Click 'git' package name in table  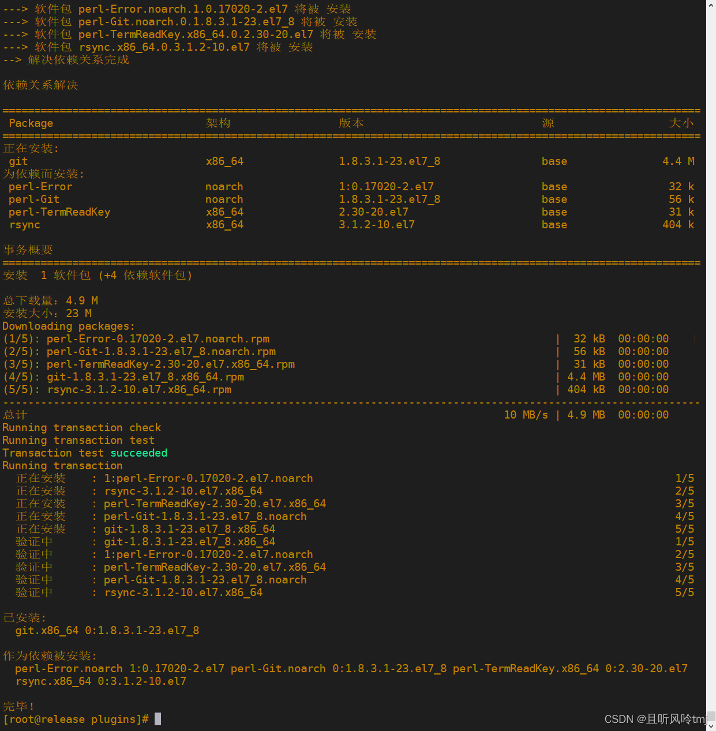click(18, 161)
